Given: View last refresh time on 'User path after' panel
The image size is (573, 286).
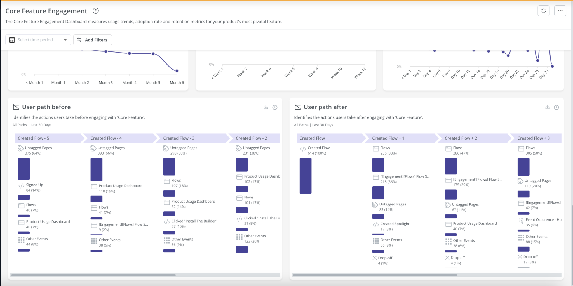Looking at the screenshot, I should click(x=556, y=107).
